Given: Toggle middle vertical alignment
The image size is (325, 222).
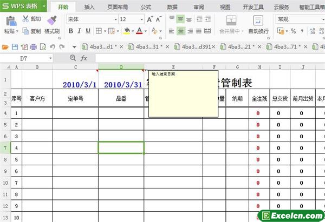Looking at the screenshot, I should point(180,19).
